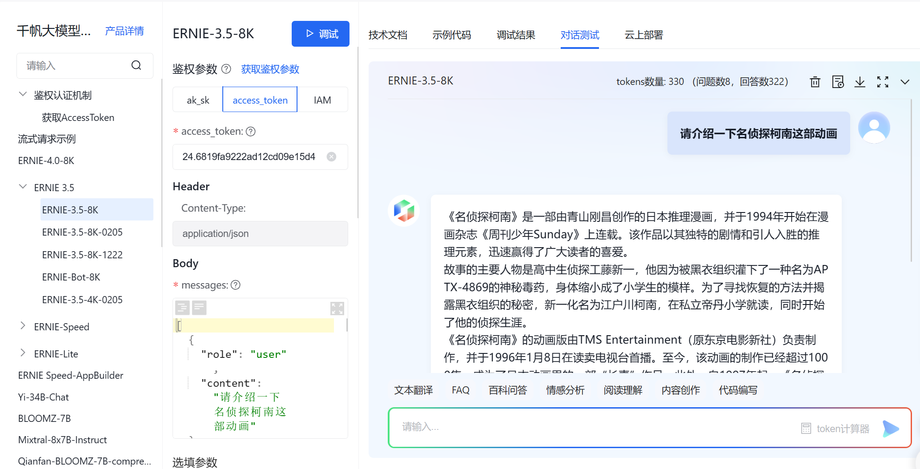Select ERNIE-4.0-8K in sidebar
This screenshot has width=920, height=469.
[x=46, y=160]
